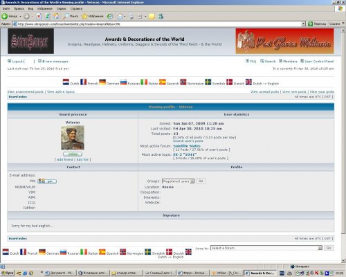Screen dimensions: 346x277
Task: Open the Файл menu
Action: [6, 8]
